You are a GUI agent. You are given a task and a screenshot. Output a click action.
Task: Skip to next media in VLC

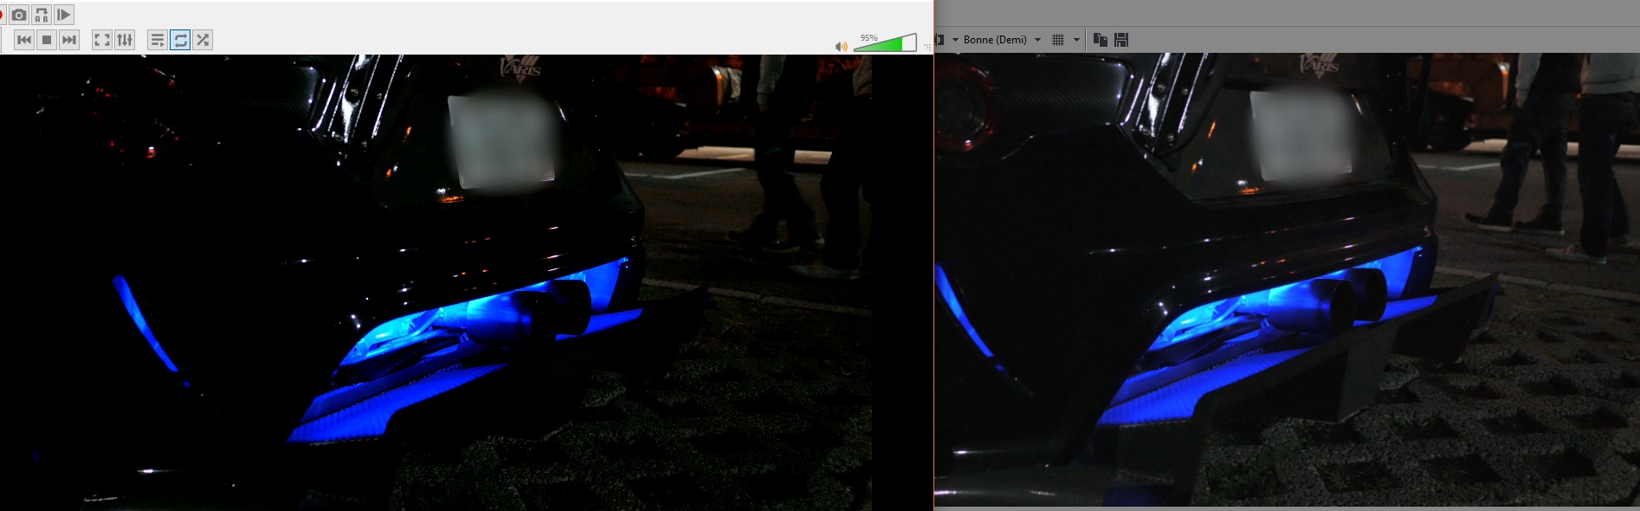(x=69, y=40)
